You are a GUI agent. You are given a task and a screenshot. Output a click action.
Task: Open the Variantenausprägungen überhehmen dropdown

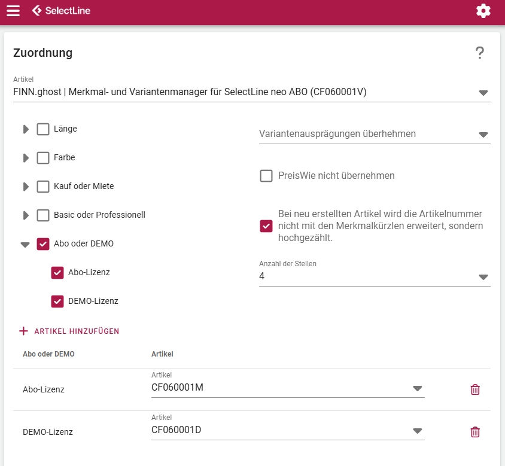375,134
